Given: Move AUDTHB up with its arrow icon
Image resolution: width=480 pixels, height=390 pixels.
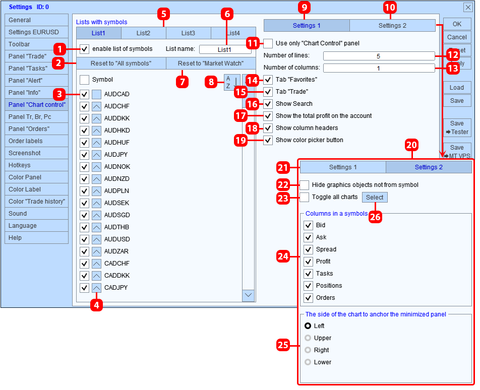Looking at the screenshot, I should [x=96, y=227].
